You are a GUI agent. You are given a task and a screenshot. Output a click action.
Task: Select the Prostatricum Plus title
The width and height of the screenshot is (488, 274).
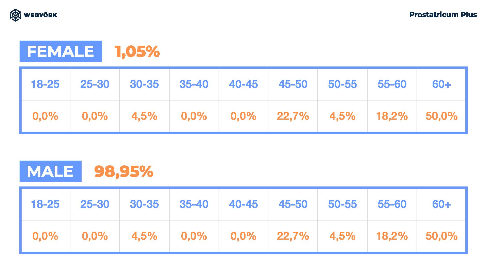click(443, 15)
